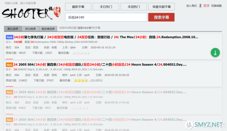
Task: Click the empty stars on the 948次 result
Action: pyautogui.click(x=79, y=108)
